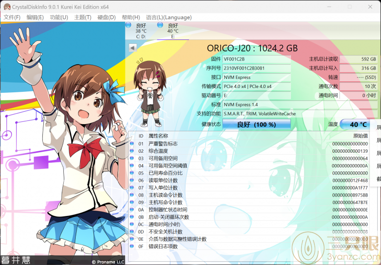Select the 写入单位计数 attribute name
The width and height of the screenshot is (381, 265).
pos(163,187)
